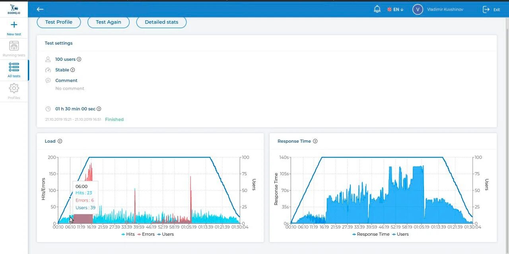Click info icon beside Load title

pyautogui.click(x=60, y=141)
